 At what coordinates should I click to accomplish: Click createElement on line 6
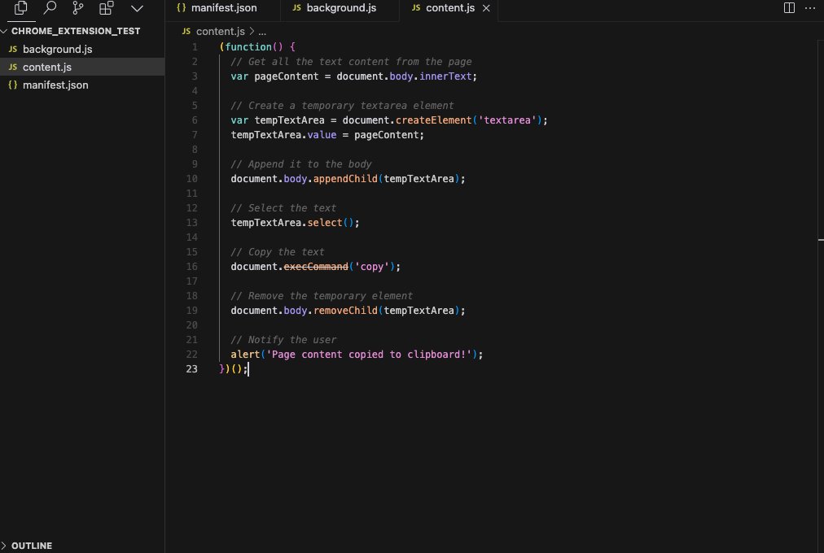tap(433, 120)
